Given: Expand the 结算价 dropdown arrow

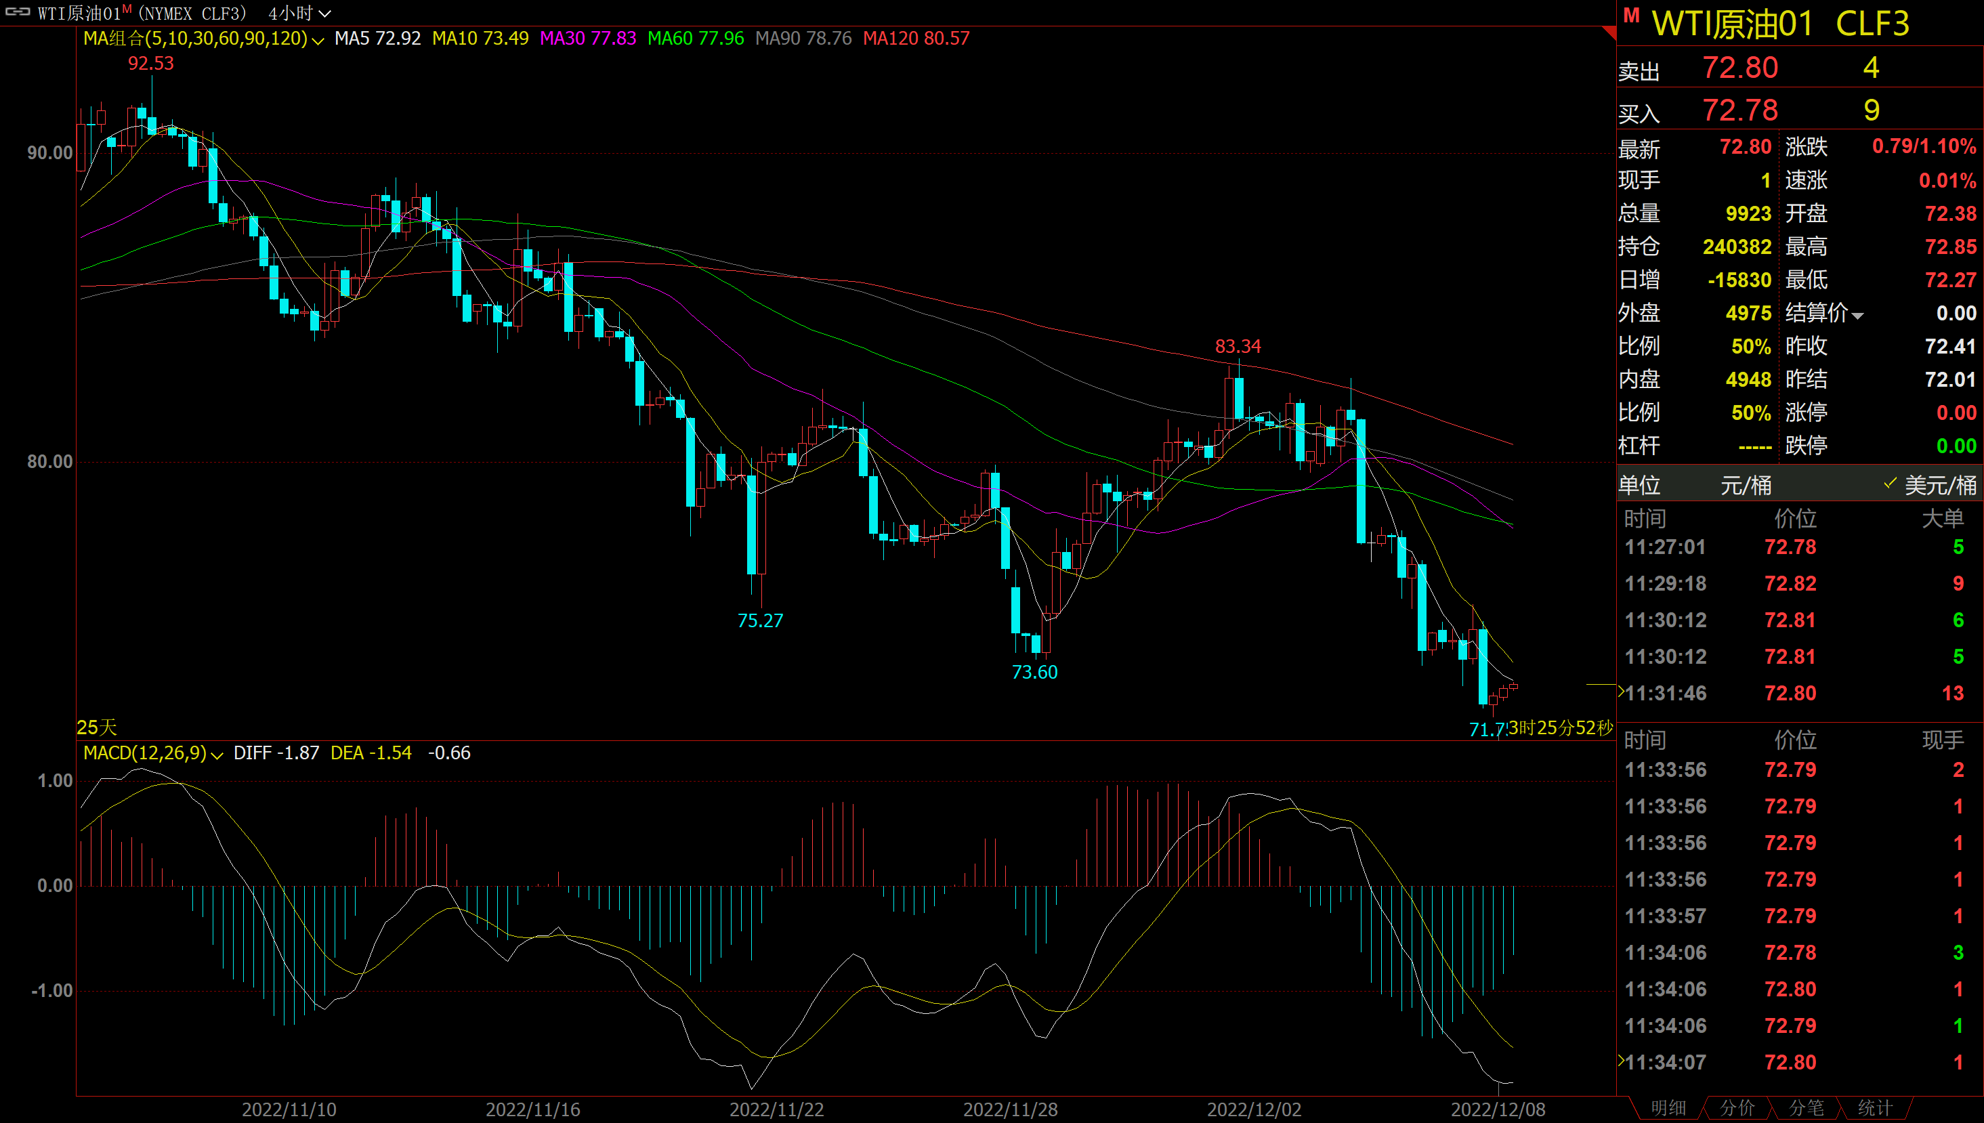Looking at the screenshot, I should click(1857, 316).
